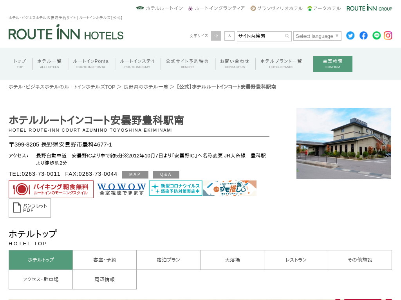Select the 周辺情報 tab

click(x=105, y=280)
